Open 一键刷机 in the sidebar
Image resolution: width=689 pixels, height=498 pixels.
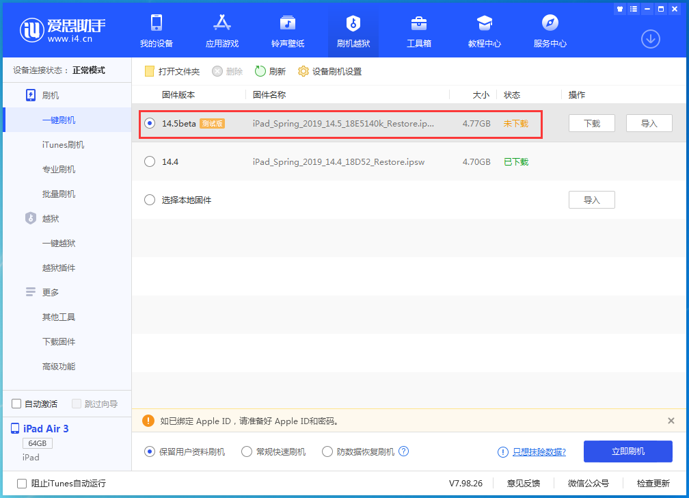pos(59,120)
